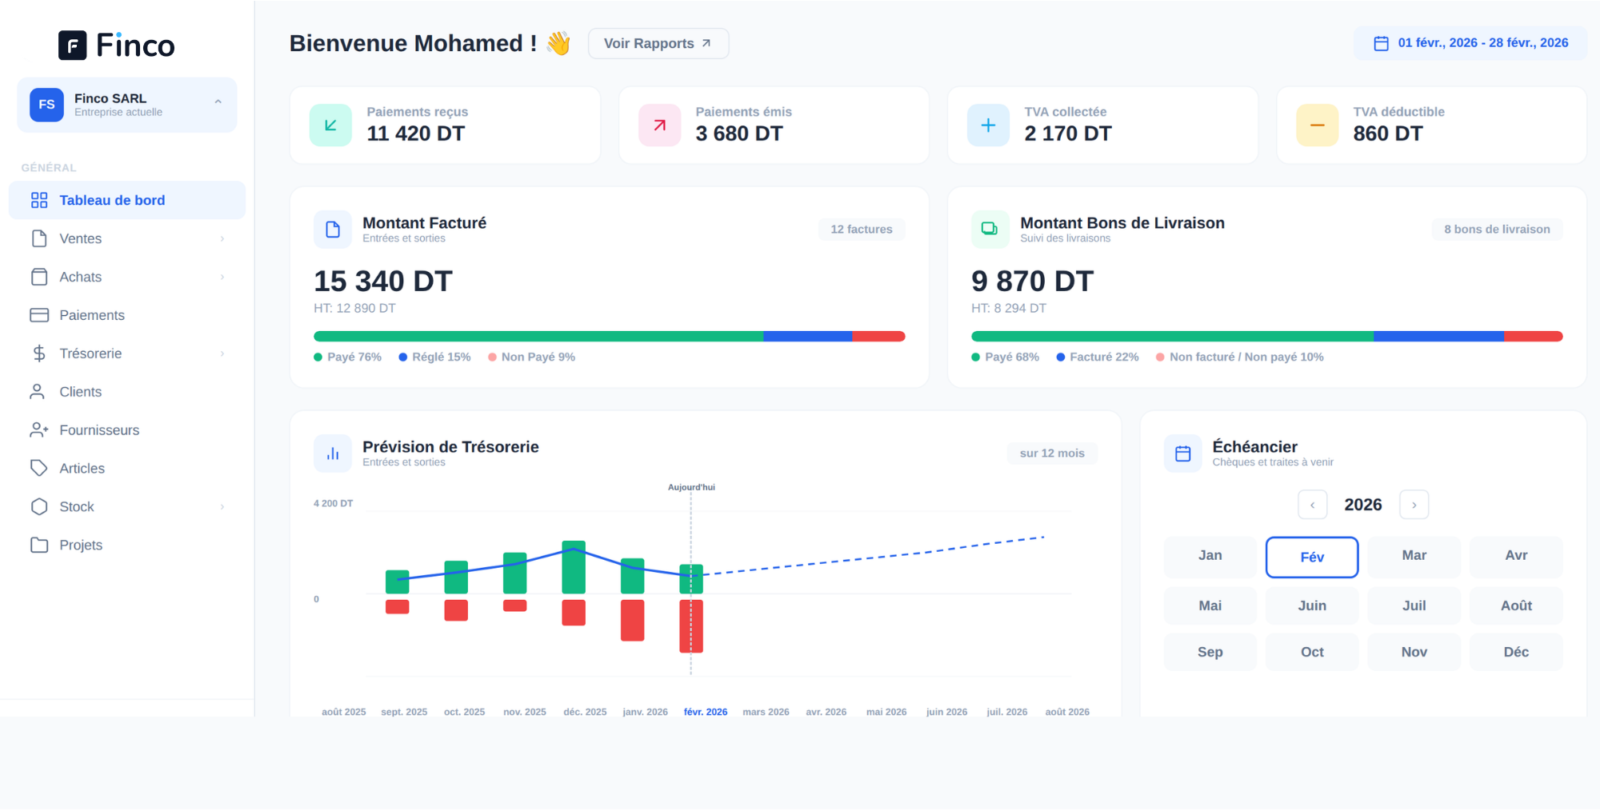
Task: Click the Ventes document icon
Action: point(39,238)
